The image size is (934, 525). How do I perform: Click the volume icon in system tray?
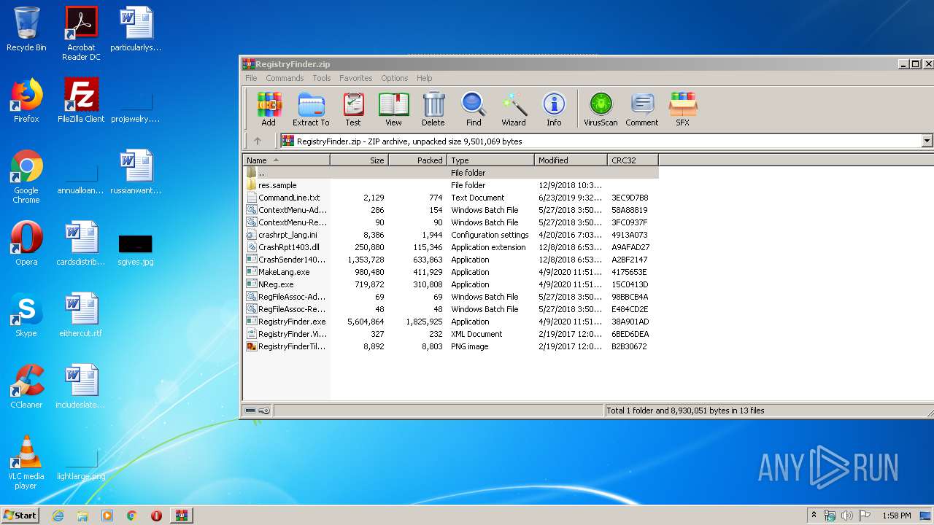[x=847, y=516]
